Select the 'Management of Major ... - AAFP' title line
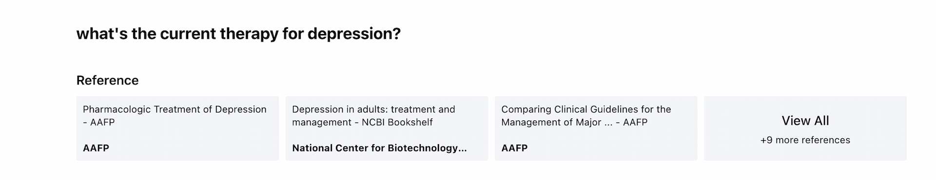Image resolution: width=936 pixels, height=180 pixels. (574, 122)
